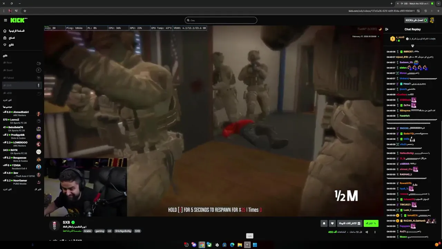Open BeboBelal74 recommended channel

click(x=21, y=129)
